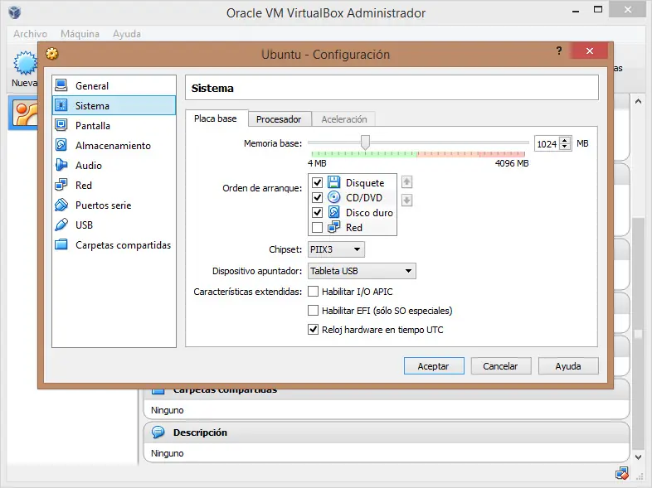Select the Carpetas compartidas settings category
The width and height of the screenshot is (652, 488).
(x=114, y=245)
